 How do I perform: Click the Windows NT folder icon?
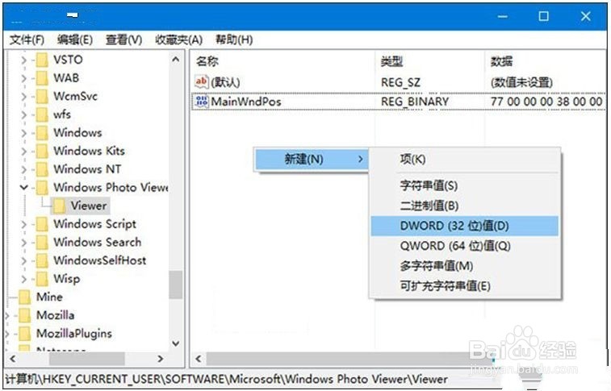click(42, 169)
